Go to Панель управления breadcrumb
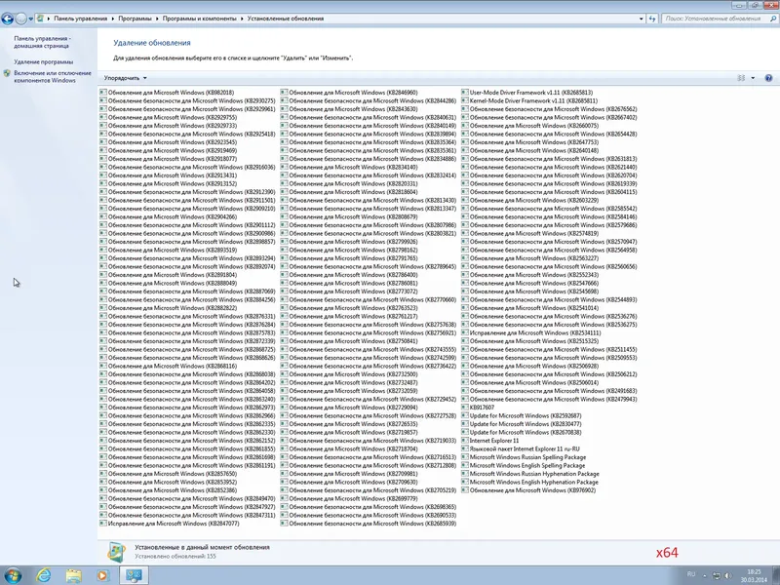The image size is (780, 585). (x=81, y=19)
